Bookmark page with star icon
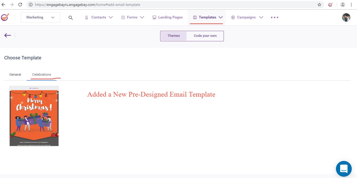357x178 pixels. coord(319,4)
